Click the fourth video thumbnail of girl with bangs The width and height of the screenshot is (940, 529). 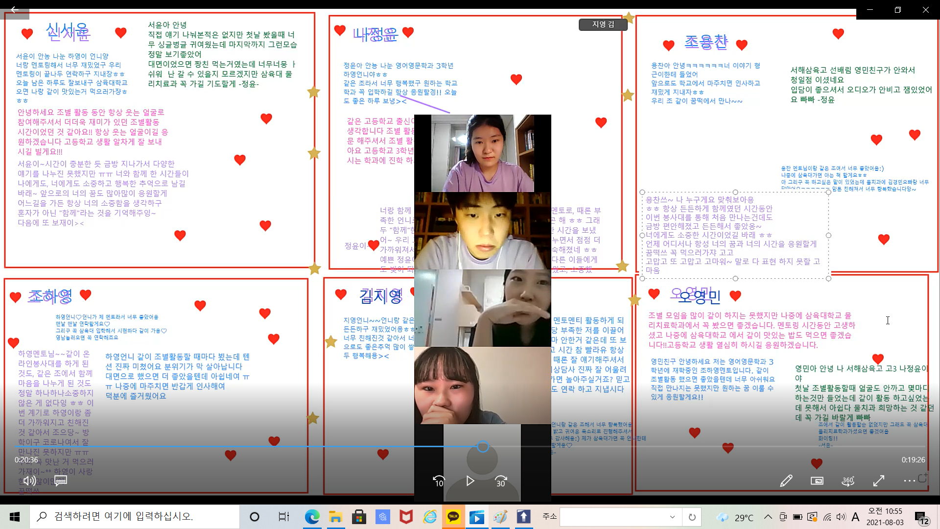482,385
